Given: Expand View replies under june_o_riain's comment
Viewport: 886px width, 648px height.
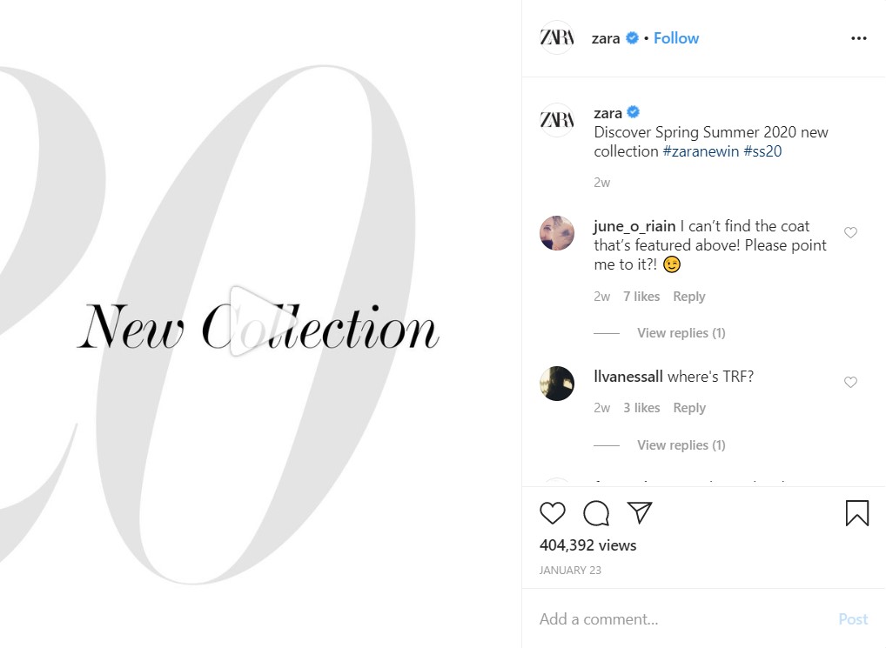Looking at the screenshot, I should (x=681, y=333).
